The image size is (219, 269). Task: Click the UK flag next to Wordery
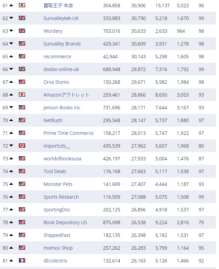[x=22, y=31]
